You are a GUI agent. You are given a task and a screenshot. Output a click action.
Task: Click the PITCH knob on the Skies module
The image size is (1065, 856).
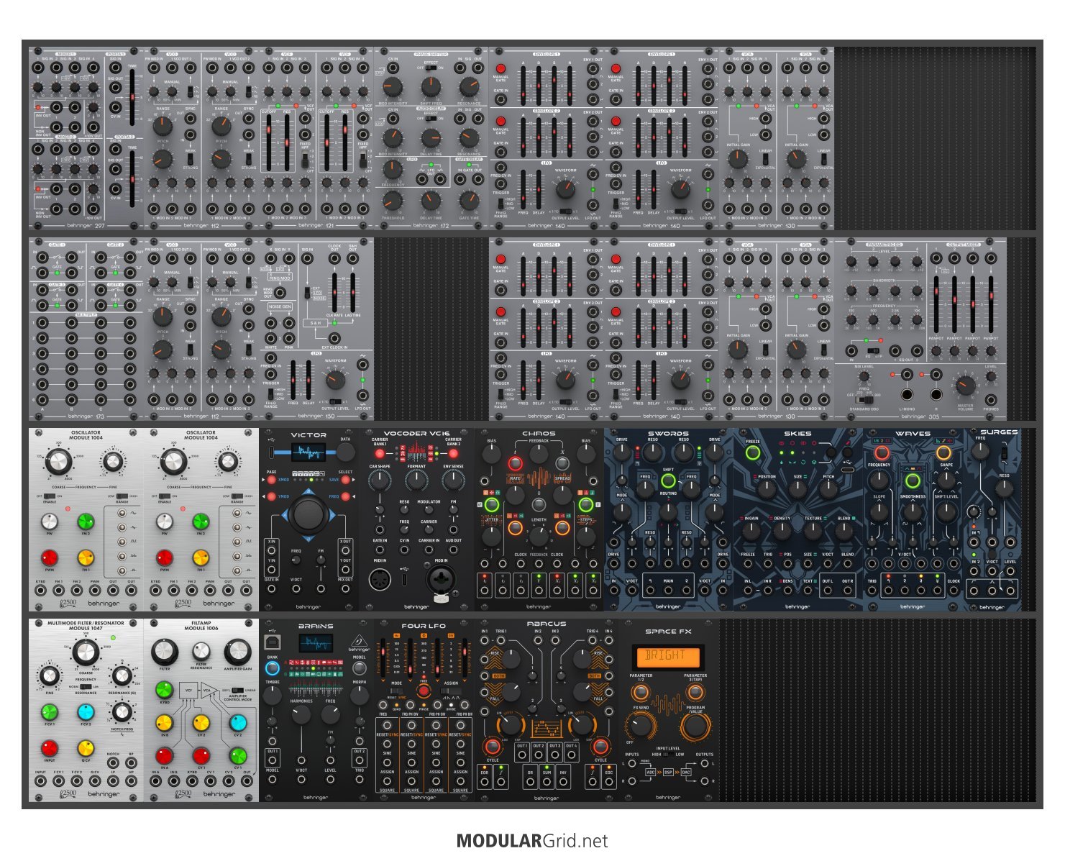coord(828,489)
